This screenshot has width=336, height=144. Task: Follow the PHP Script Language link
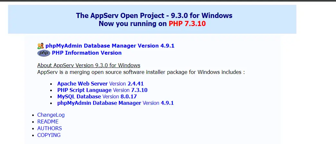[x=84, y=90]
